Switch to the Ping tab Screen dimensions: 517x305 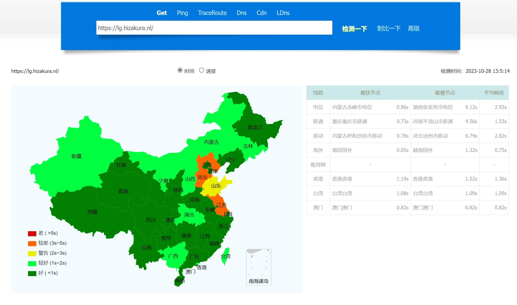pos(182,13)
